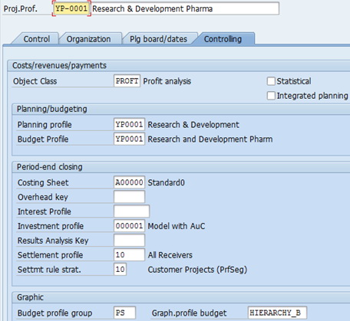Click the Budget profile group PS field
The image size is (350, 321).
[x=124, y=313]
